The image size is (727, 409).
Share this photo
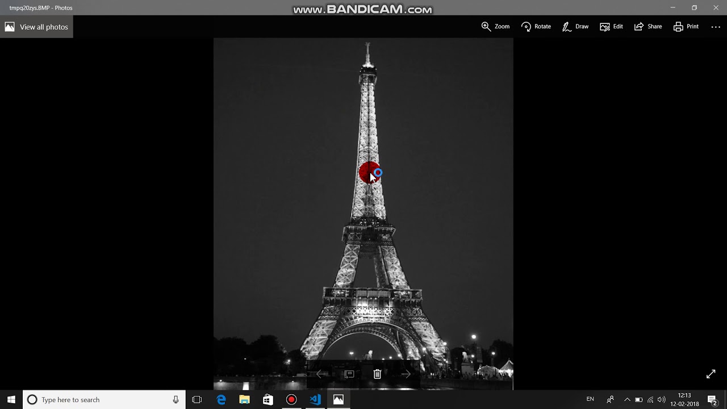pos(648,27)
